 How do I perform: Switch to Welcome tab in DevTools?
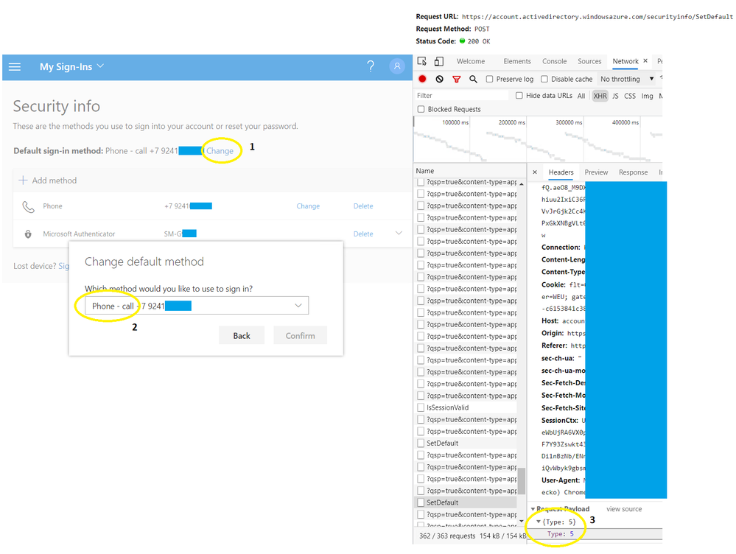tap(470, 61)
